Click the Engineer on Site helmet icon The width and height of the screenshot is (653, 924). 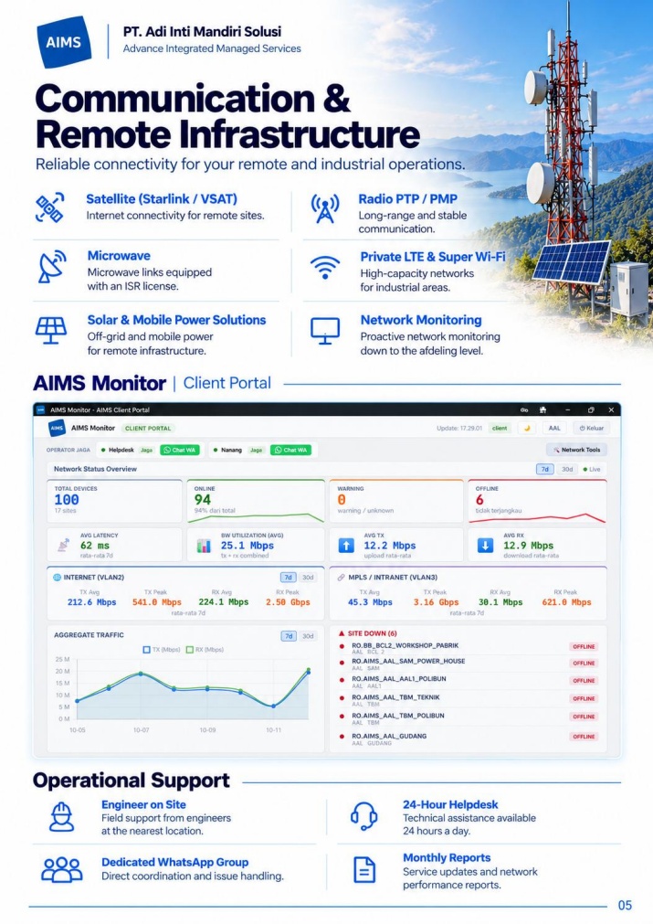pyautogui.click(x=61, y=817)
